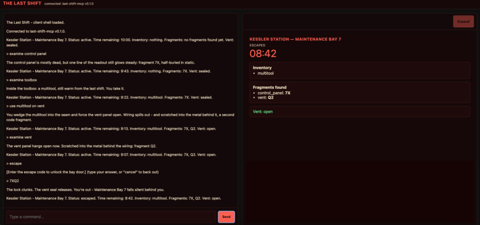This screenshot has height=225, width=480.
Task: Click "Connected to last-shift-mcp v0.1.0." log line
Action: click(36, 31)
